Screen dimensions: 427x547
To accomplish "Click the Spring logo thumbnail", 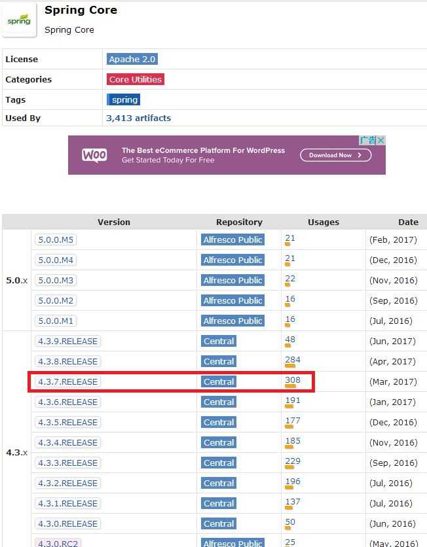I will click(x=19, y=20).
